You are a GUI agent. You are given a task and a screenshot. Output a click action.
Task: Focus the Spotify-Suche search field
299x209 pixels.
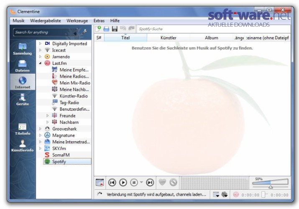click(x=214, y=29)
